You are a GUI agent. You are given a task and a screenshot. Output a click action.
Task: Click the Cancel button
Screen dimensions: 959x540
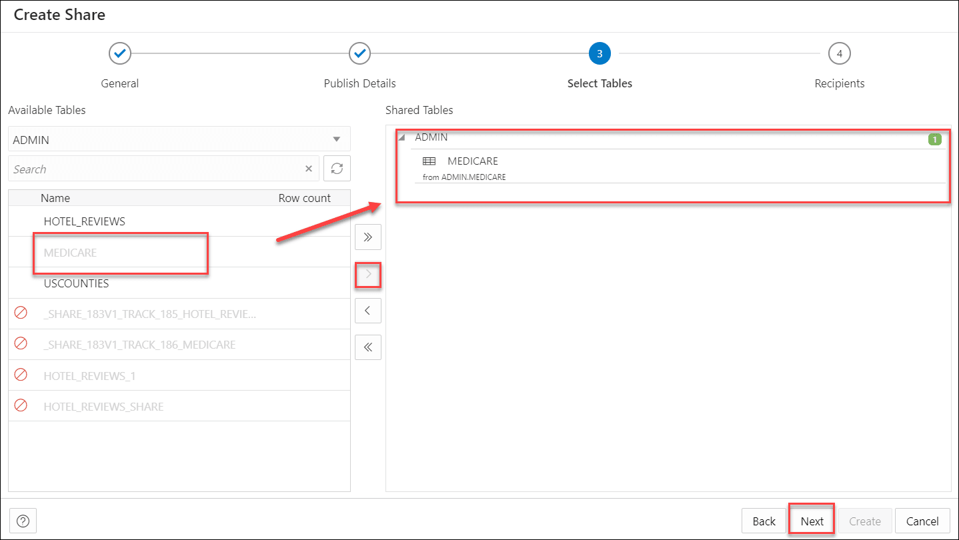[x=922, y=520]
